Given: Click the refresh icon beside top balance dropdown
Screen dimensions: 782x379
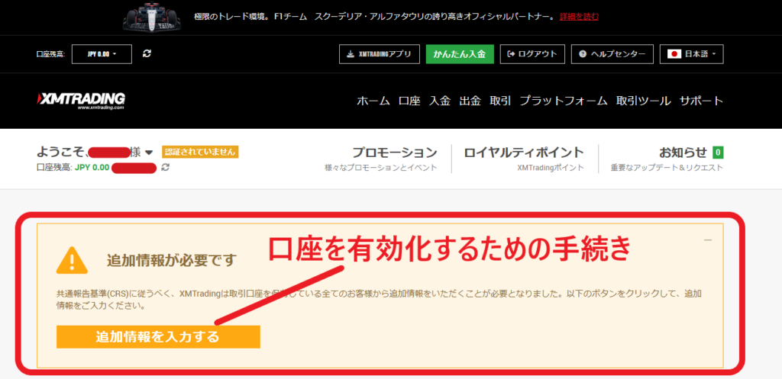Looking at the screenshot, I should pyautogui.click(x=147, y=54).
